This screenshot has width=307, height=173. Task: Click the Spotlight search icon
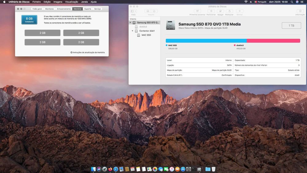pyautogui.click(x=292, y=2)
